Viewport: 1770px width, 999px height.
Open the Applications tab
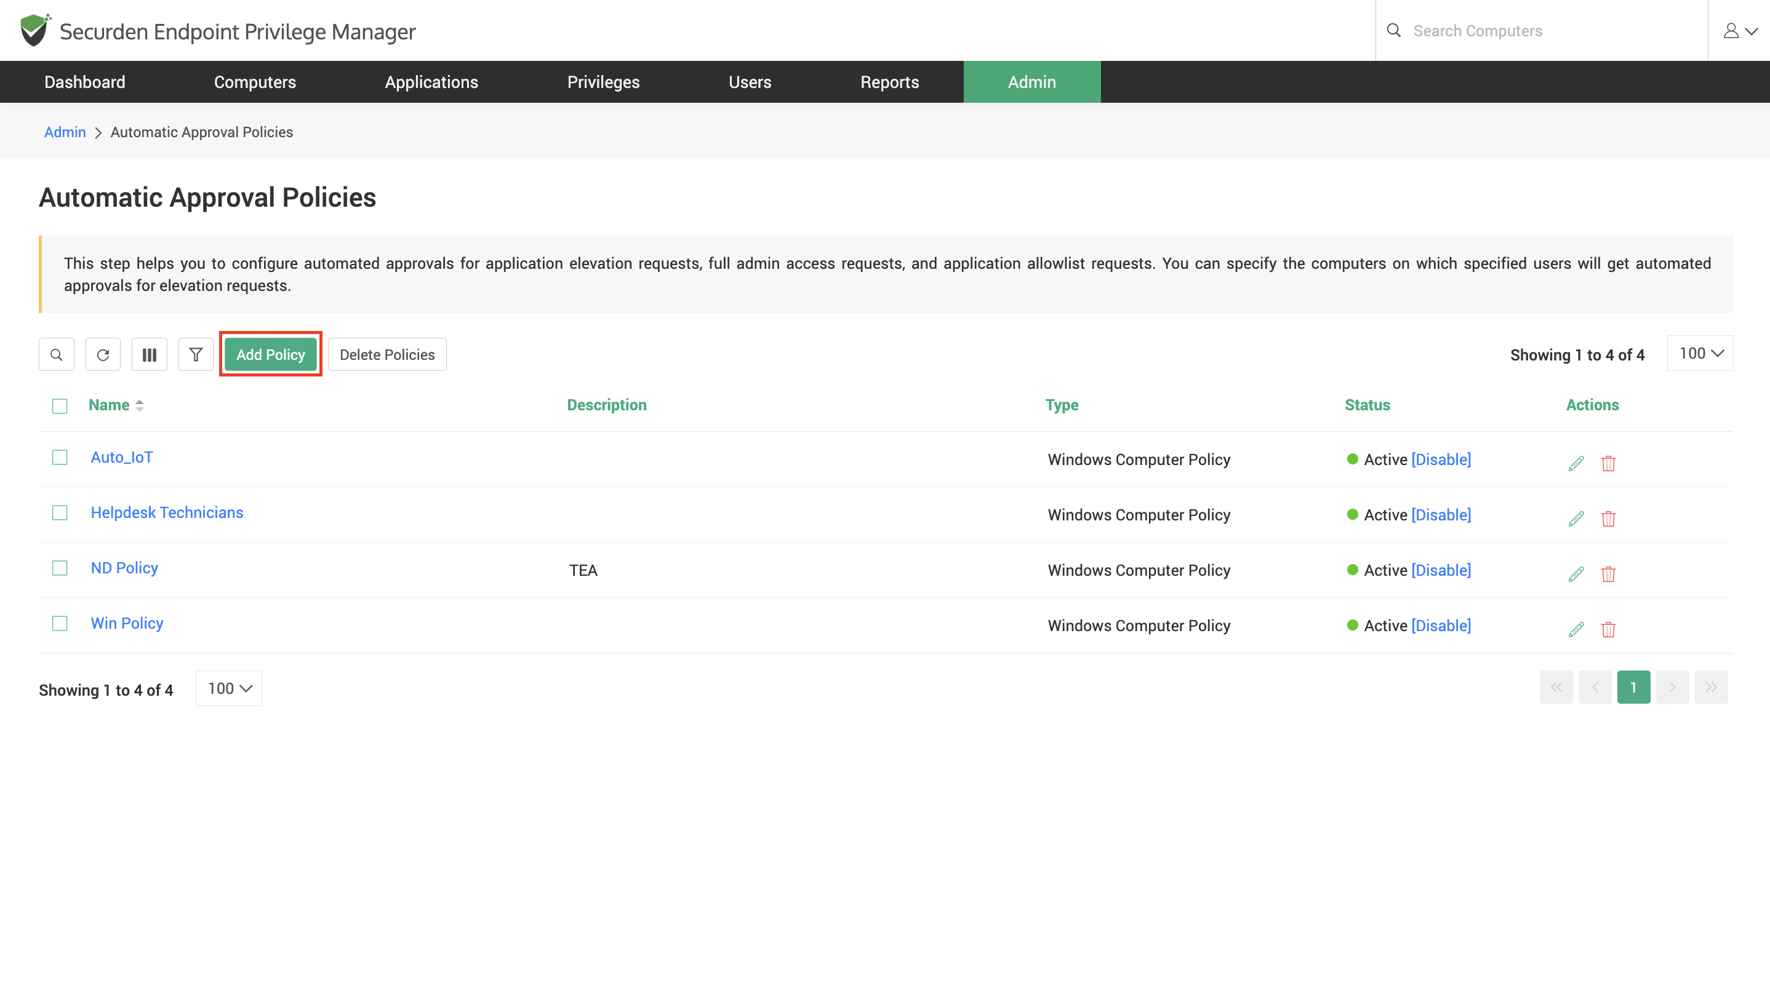click(x=431, y=82)
